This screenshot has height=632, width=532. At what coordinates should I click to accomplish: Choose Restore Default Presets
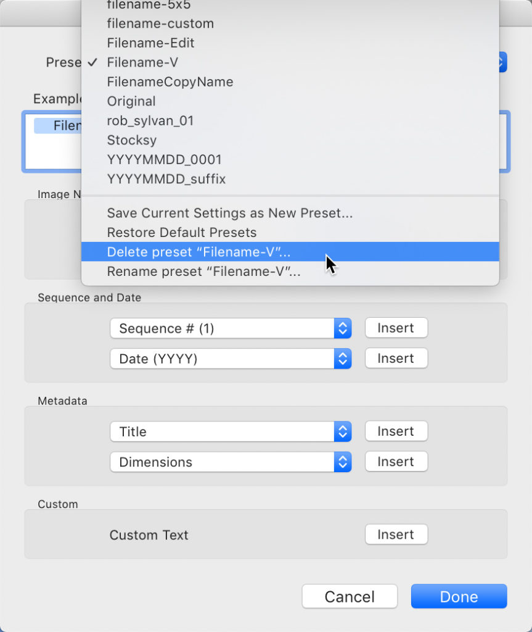point(182,233)
